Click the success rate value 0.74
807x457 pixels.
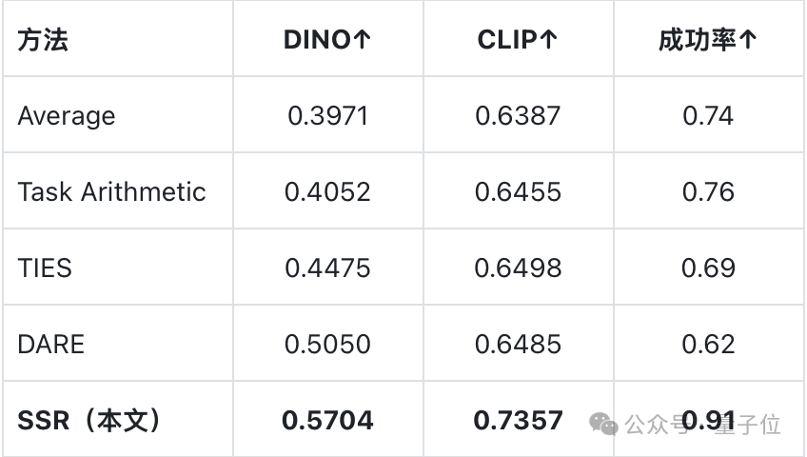coord(708,116)
